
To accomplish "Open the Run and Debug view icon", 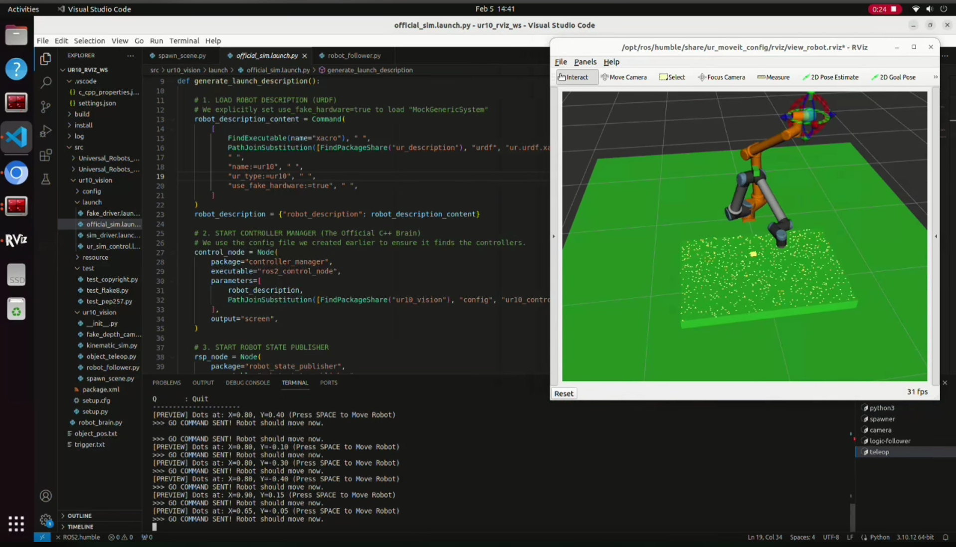I will 45,131.
